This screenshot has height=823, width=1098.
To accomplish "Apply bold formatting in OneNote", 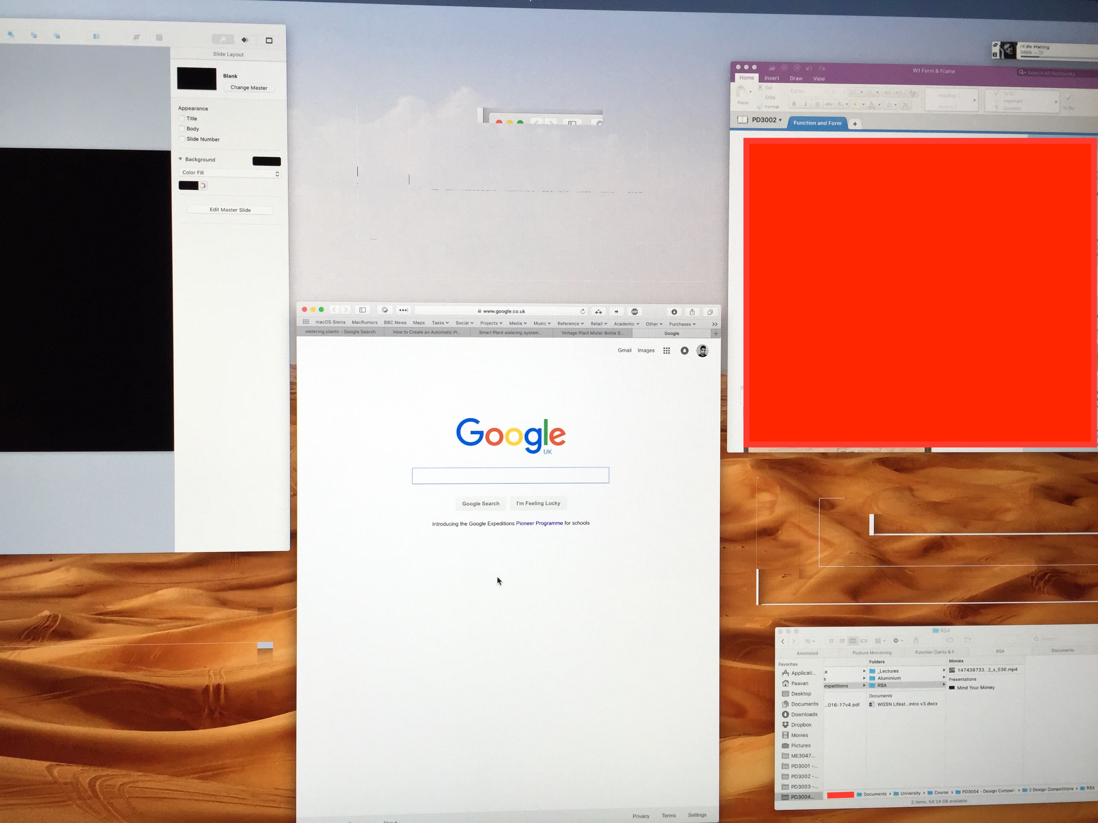I will point(794,104).
